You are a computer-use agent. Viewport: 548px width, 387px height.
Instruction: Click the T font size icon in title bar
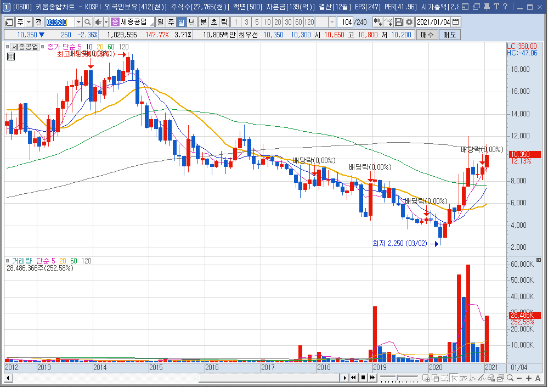(496, 7)
